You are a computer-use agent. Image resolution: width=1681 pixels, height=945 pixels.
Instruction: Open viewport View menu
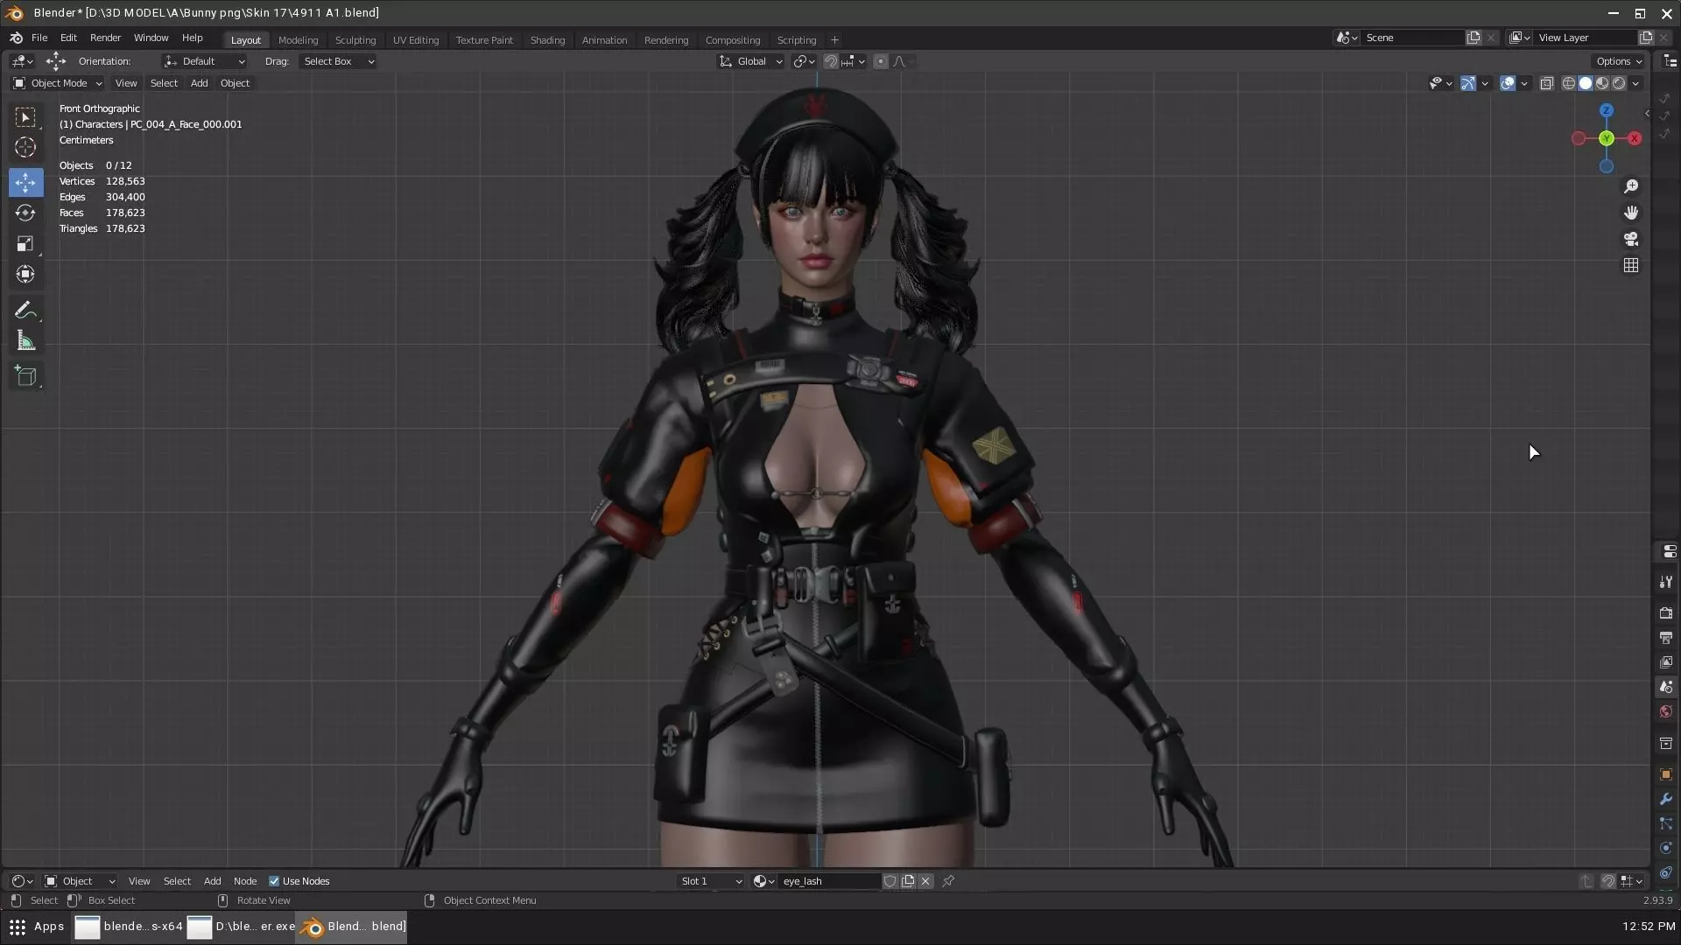[126, 83]
